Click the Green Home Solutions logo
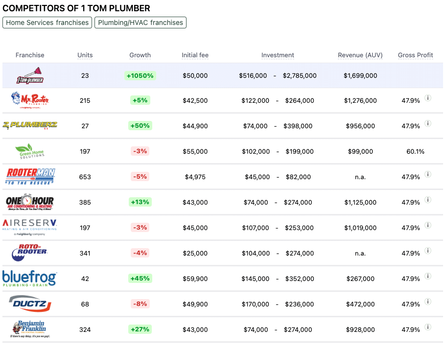The image size is (446, 350). point(30,151)
